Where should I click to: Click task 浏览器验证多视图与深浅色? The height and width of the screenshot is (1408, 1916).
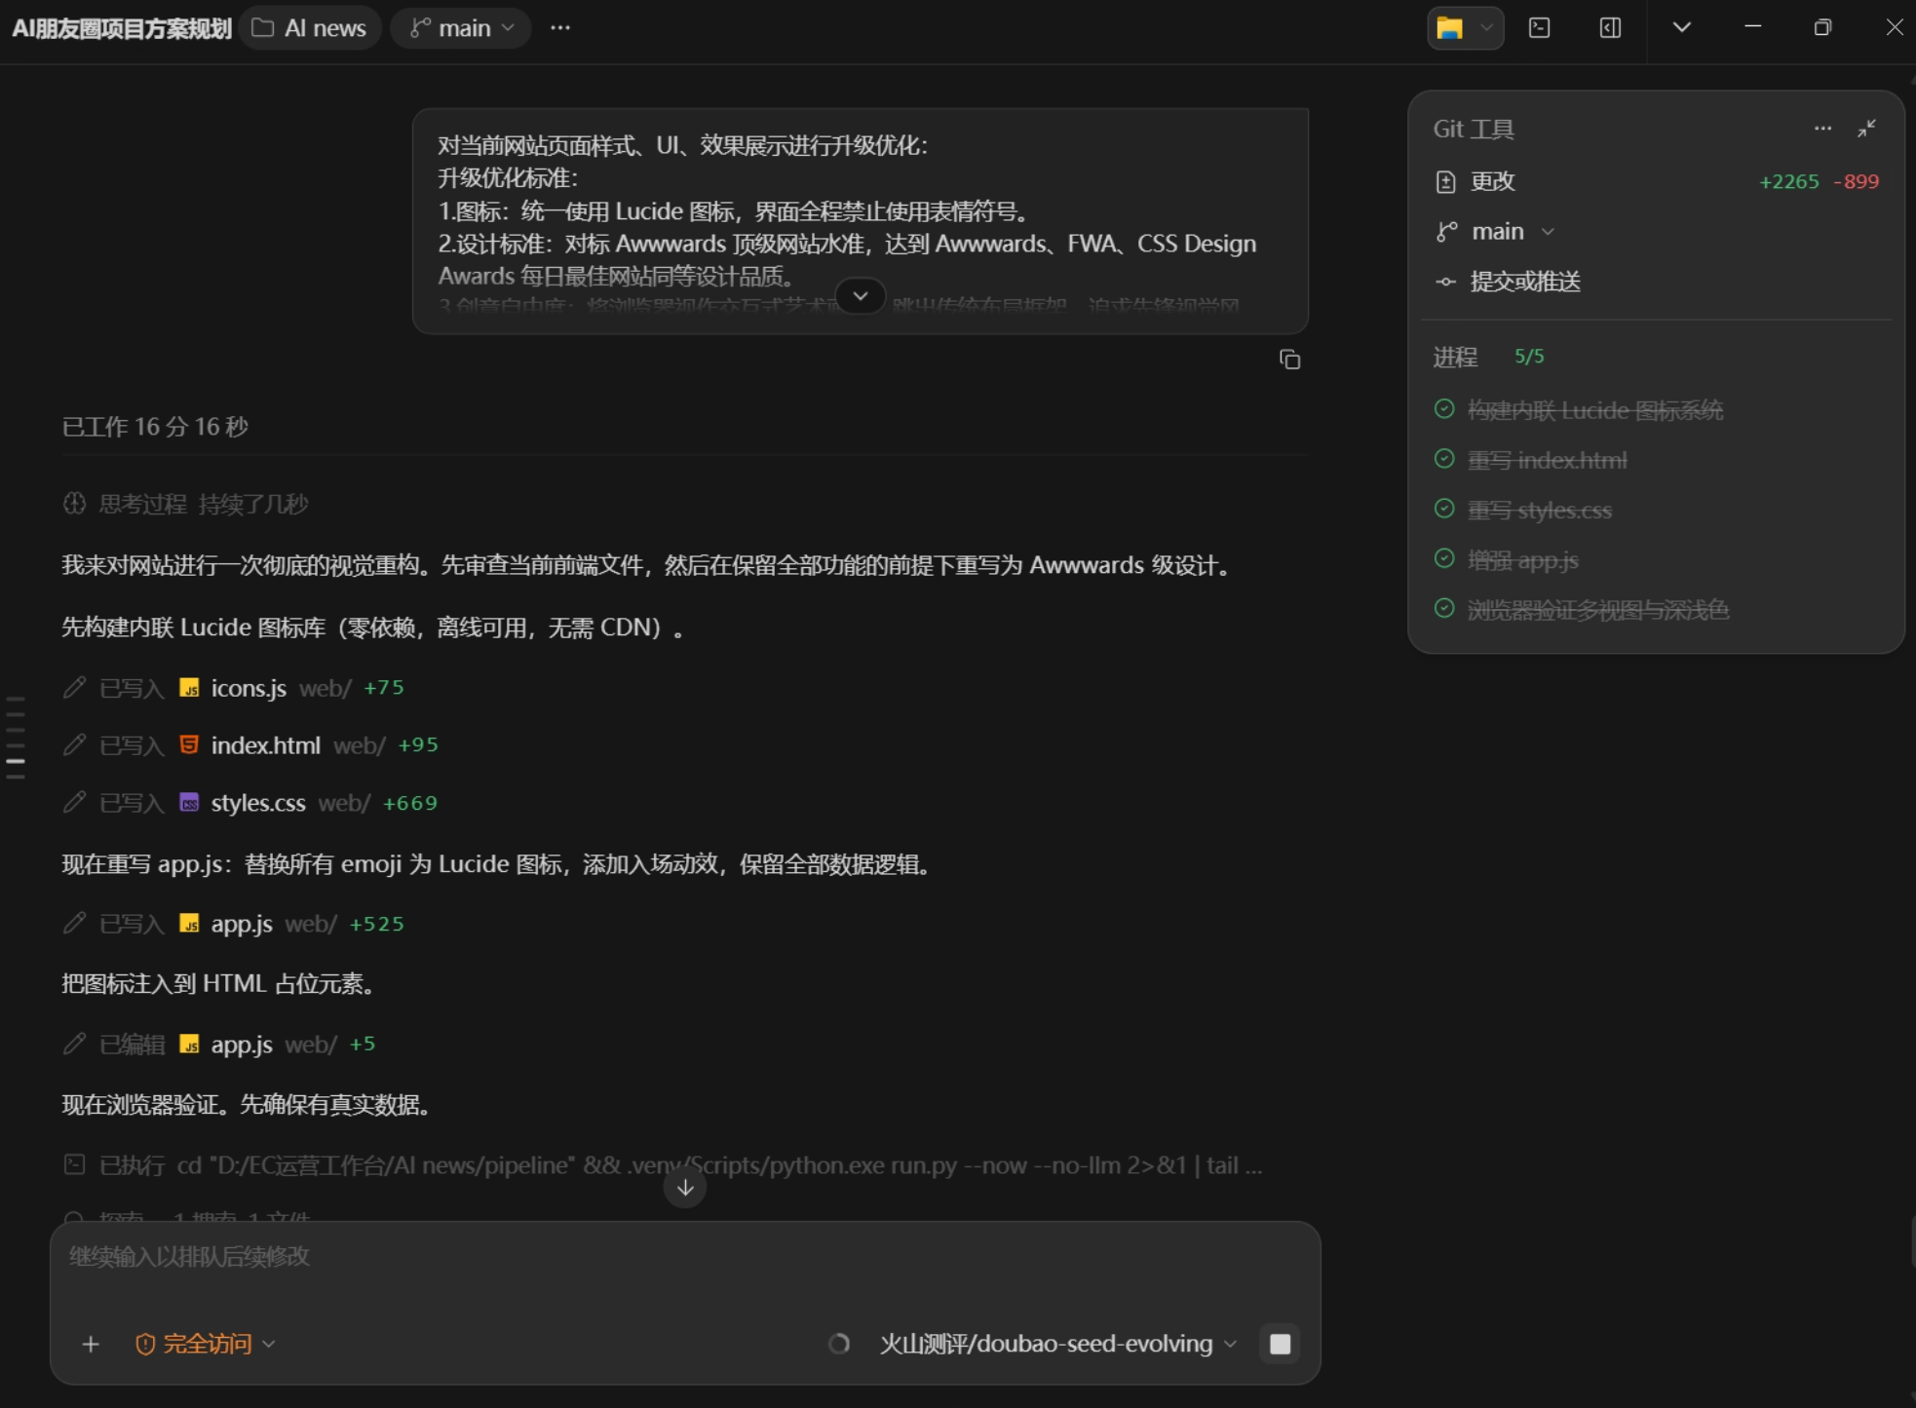(x=1598, y=610)
